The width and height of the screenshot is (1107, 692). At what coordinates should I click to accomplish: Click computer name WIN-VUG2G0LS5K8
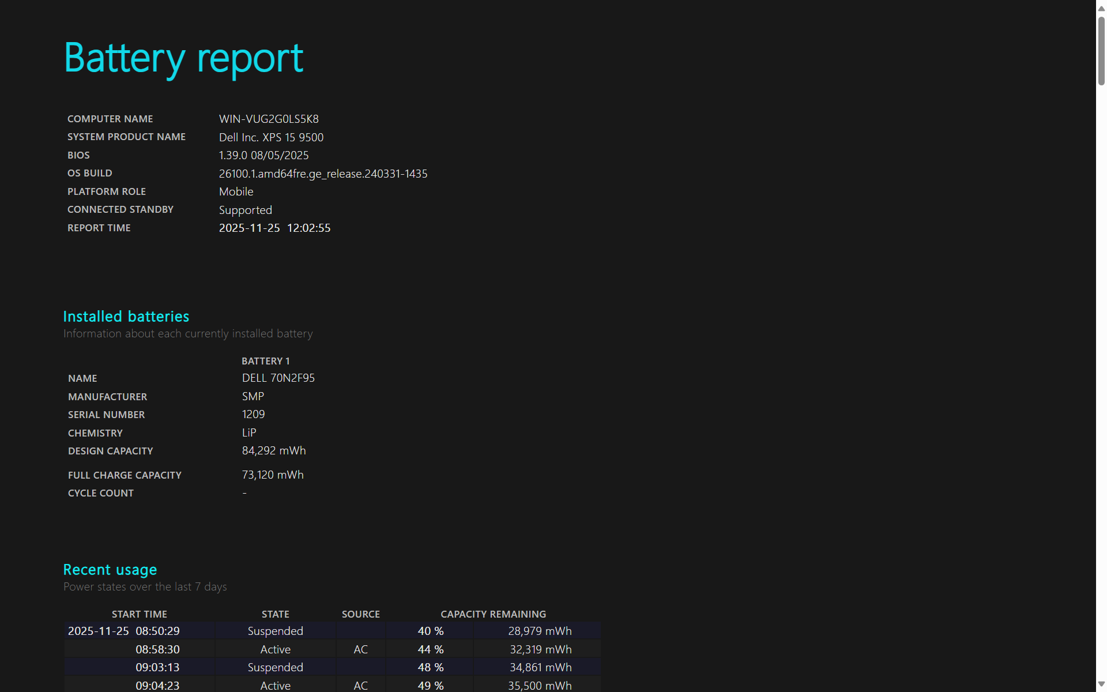[269, 119]
